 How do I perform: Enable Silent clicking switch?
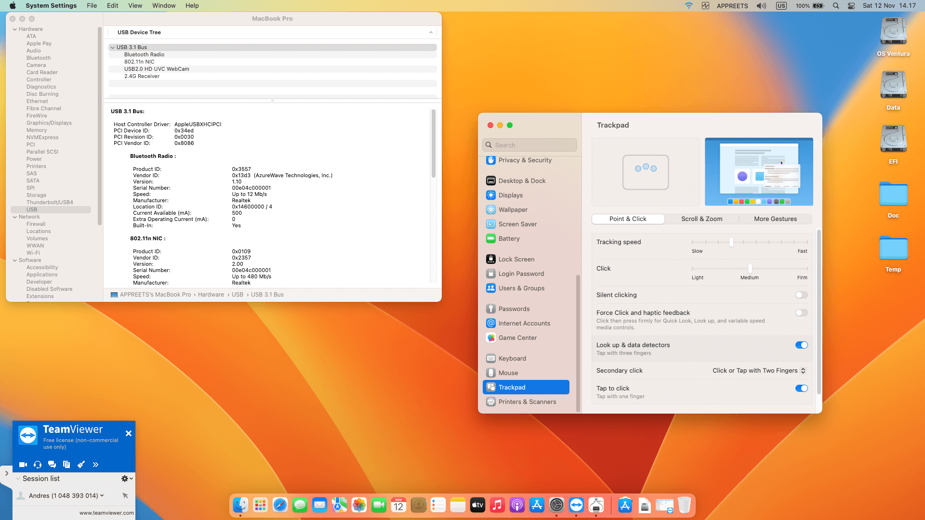802,295
